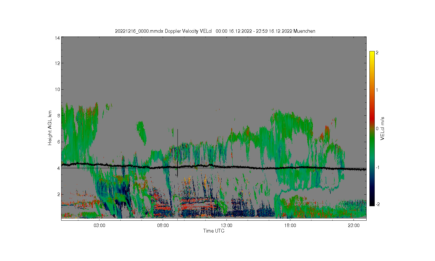Image resolution: width=435 pixels, height=261 pixels.
Task: Click the 'VELcl m/s' colorbar label
Action: click(x=383, y=128)
